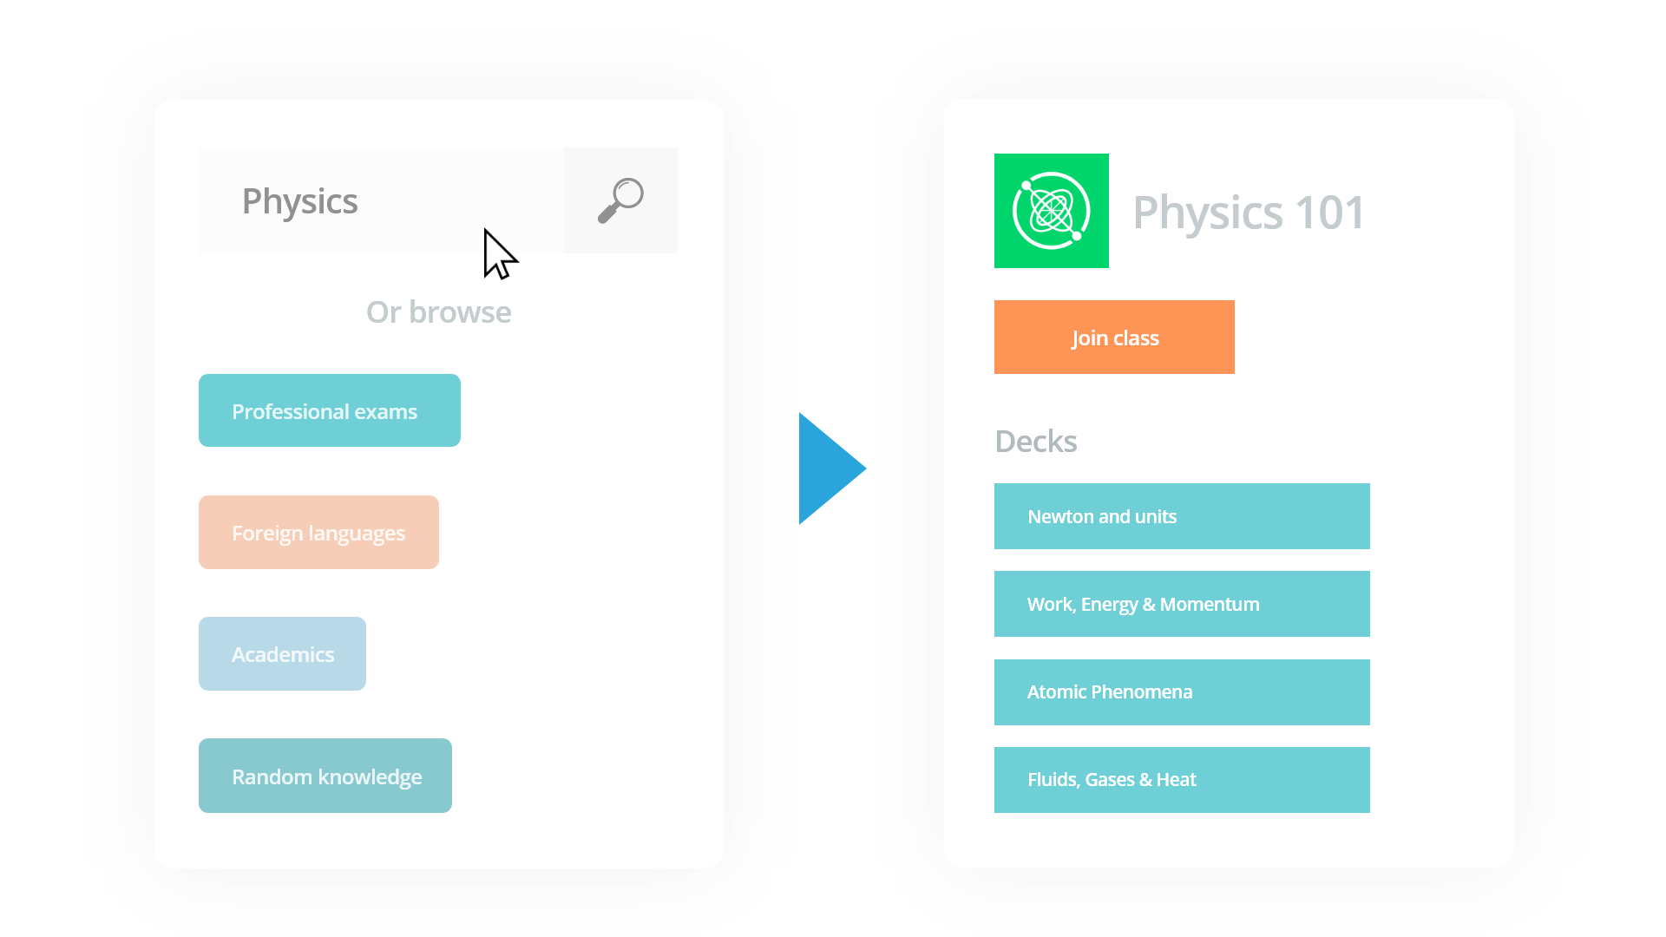Image resolution: width=1666 pixels, height=937 pixels.
Task: Expand the Atomic Phenomena deck entry
Action: pos(1182,691)
